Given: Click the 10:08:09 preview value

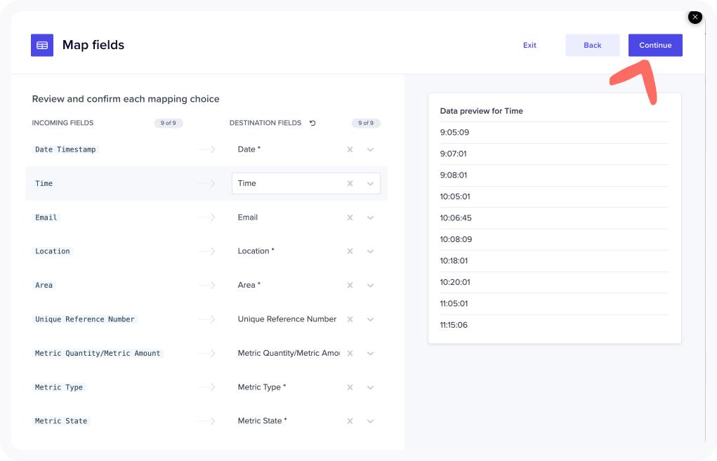Looking at the screenshot, I should point(456,239).
